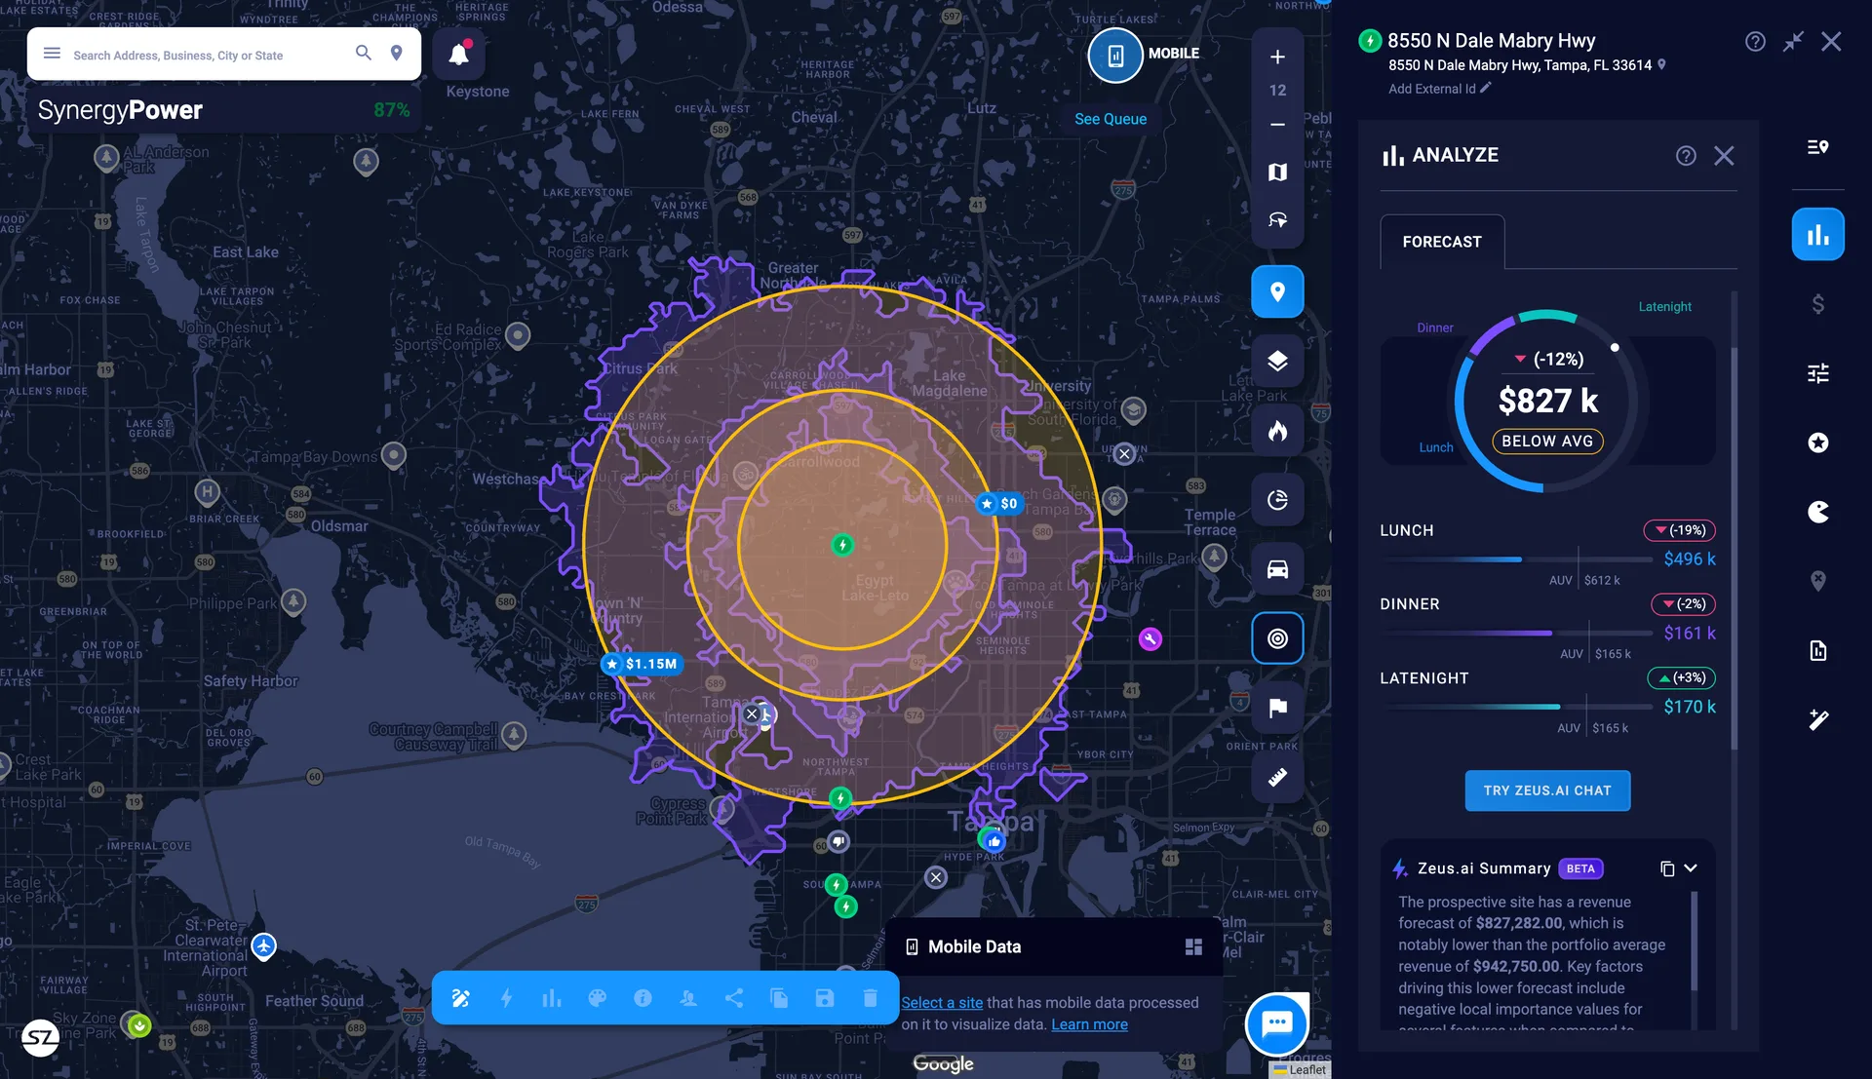The height and width of the screenshot is (1079, 1872).
Task: Open the site list icon in sidebar
Action: click(x=1817, y=147)
